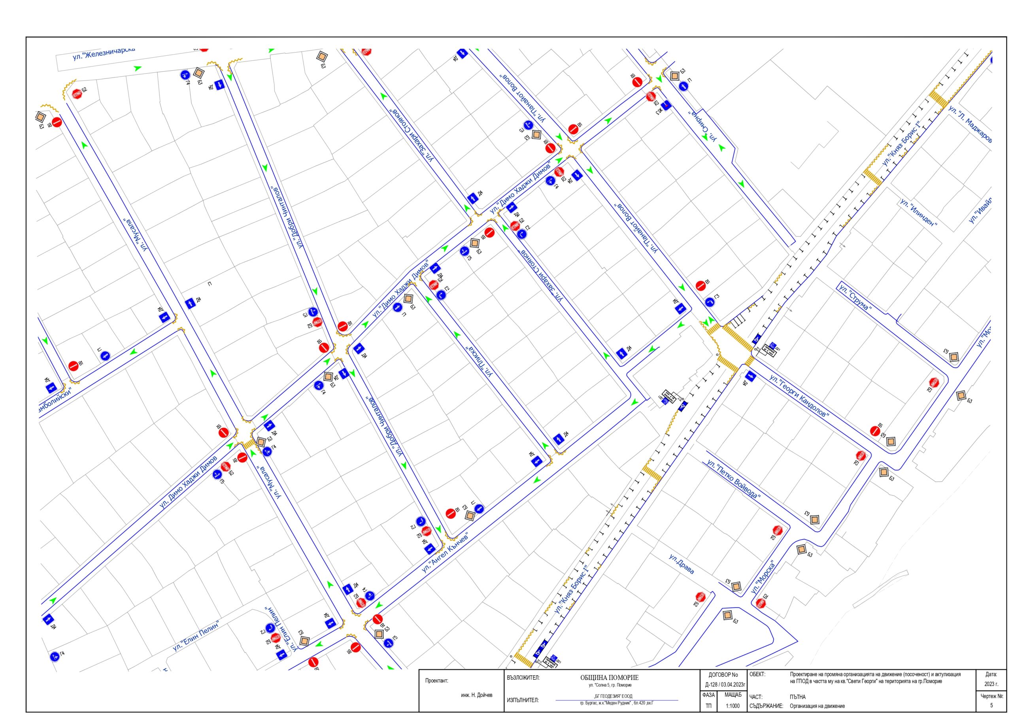Click the date value 2023 г.

click(992, 684)
